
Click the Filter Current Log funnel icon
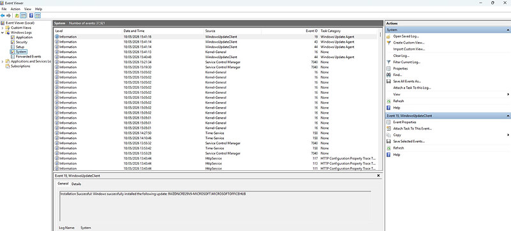[x=388, y=62]
